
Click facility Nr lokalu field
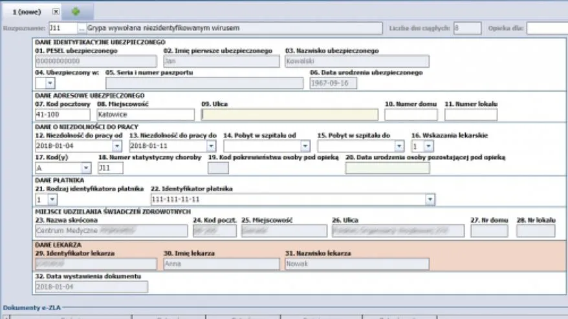click(536, 231)
